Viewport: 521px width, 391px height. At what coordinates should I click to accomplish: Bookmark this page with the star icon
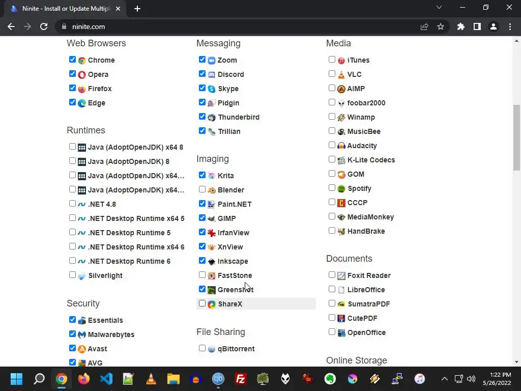coord(441,26)
